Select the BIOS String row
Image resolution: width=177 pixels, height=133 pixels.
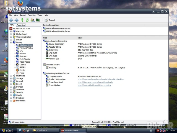[x=105, y=50]
